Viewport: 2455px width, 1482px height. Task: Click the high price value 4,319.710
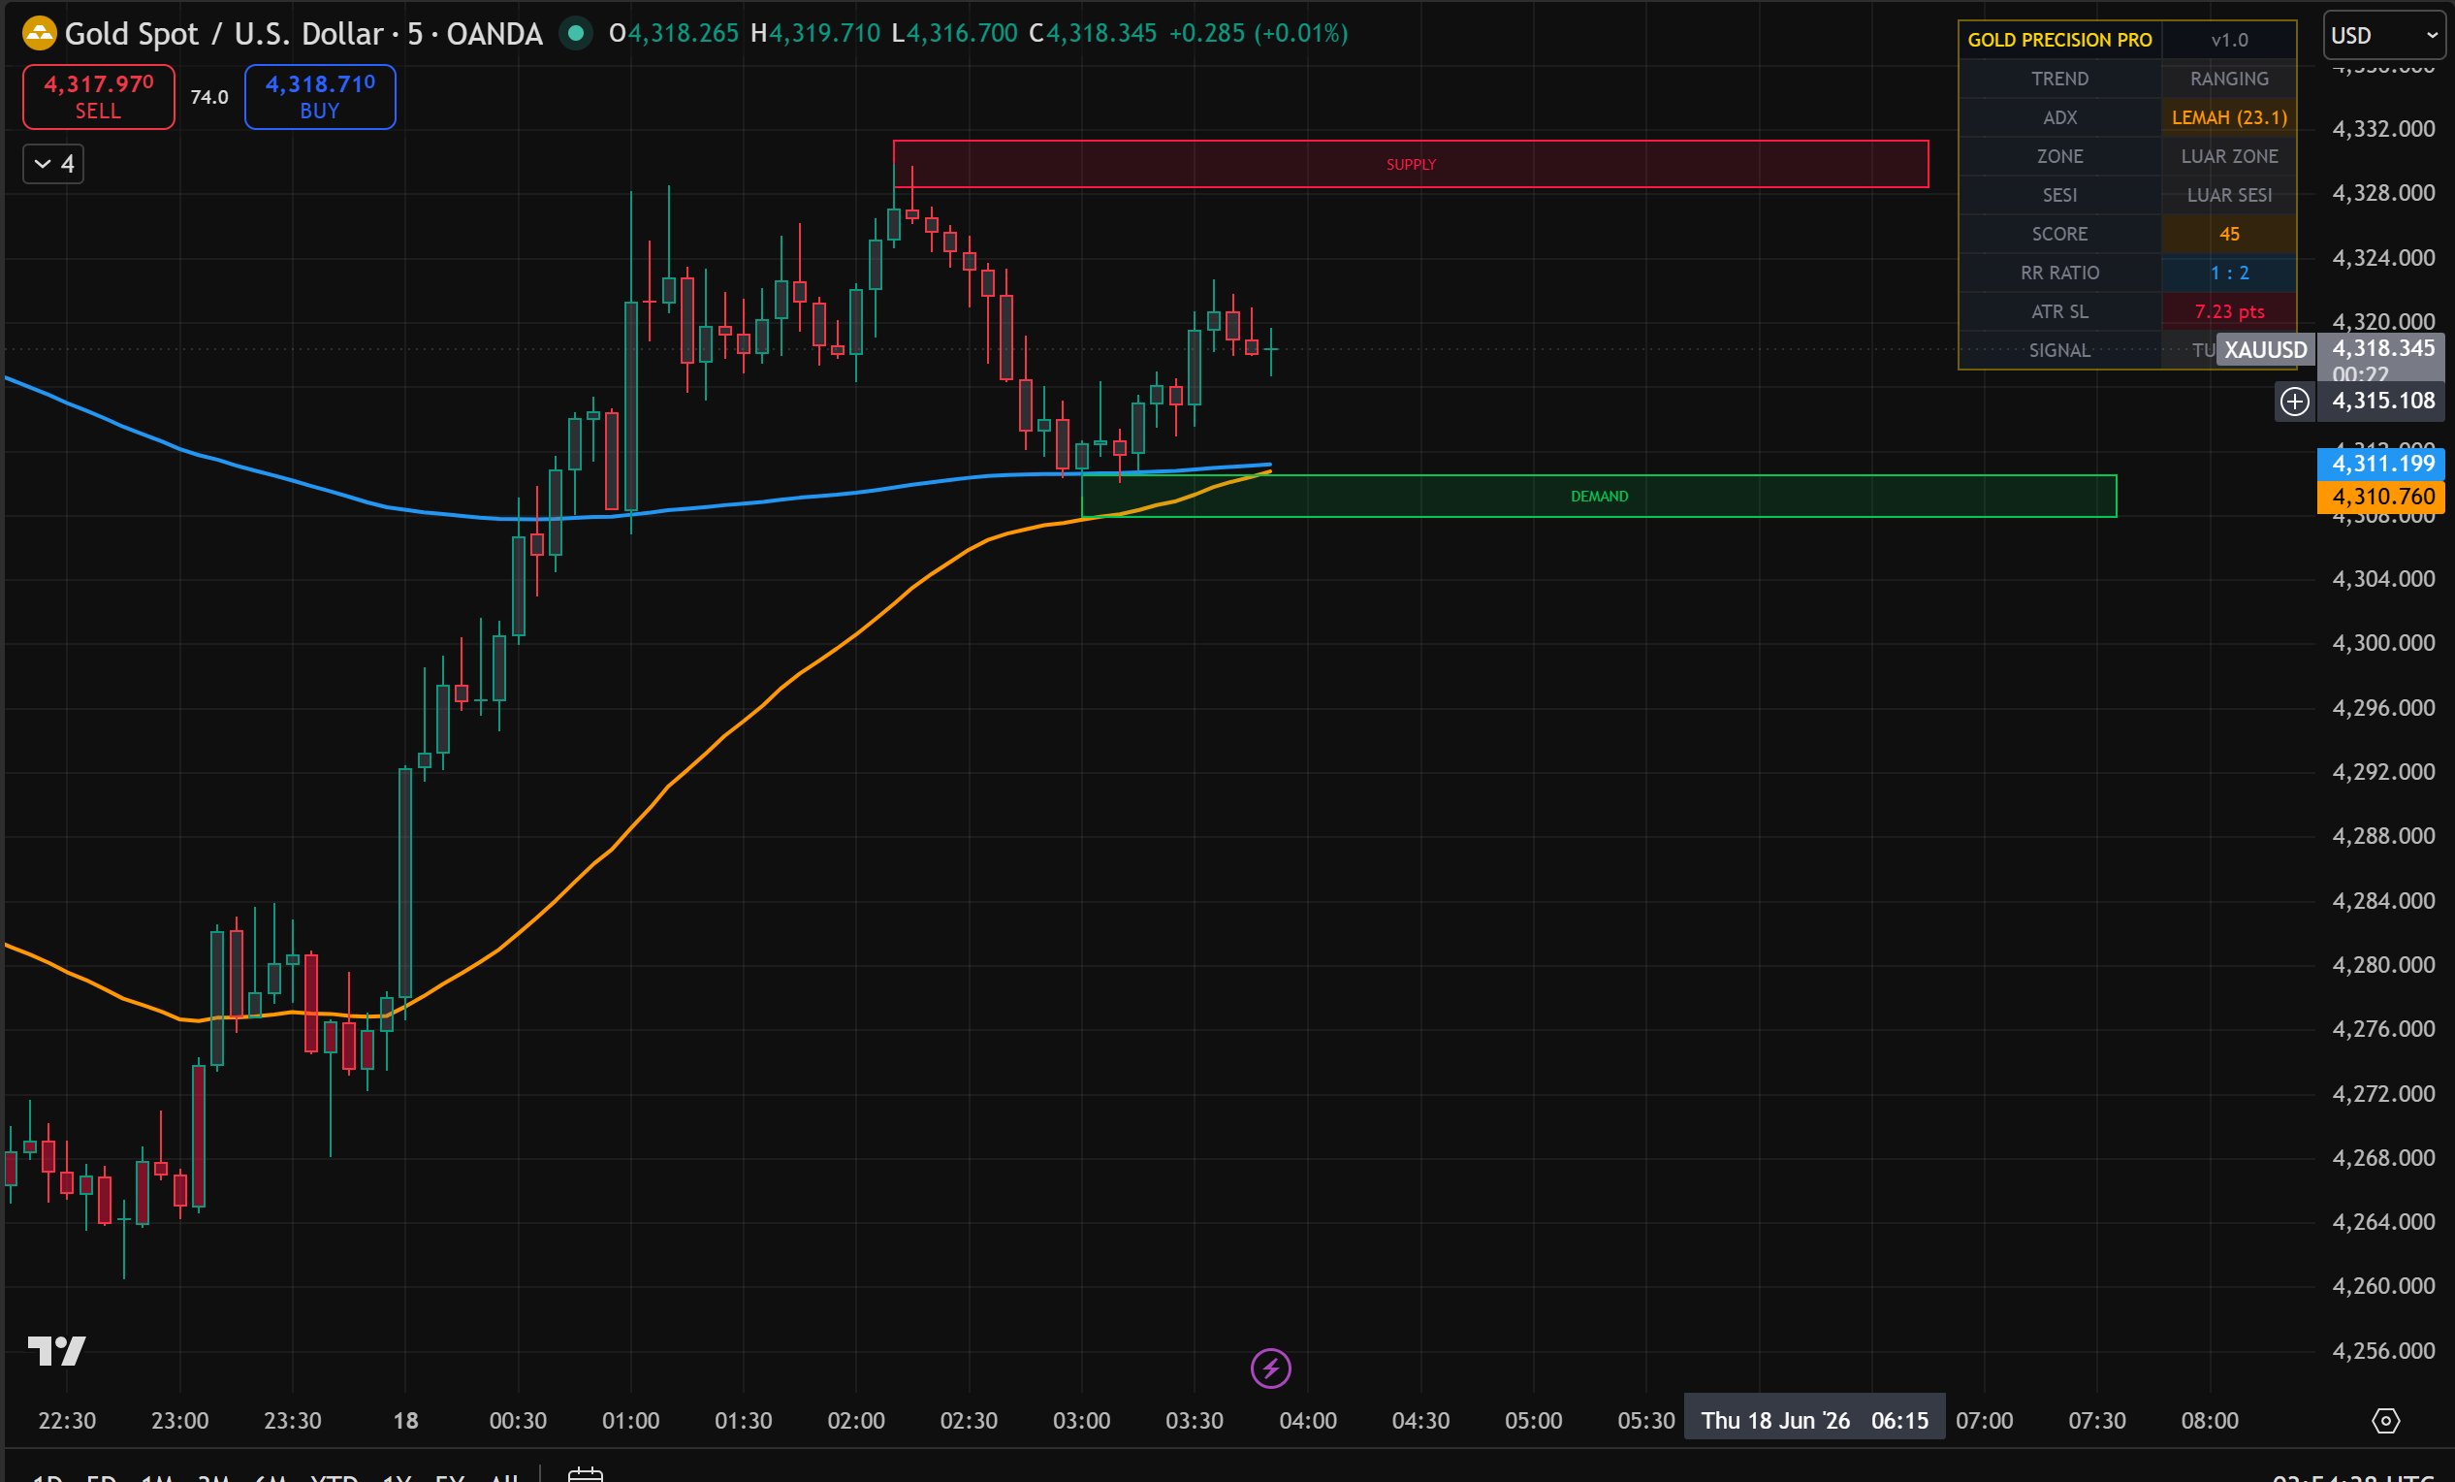[824, 34]
